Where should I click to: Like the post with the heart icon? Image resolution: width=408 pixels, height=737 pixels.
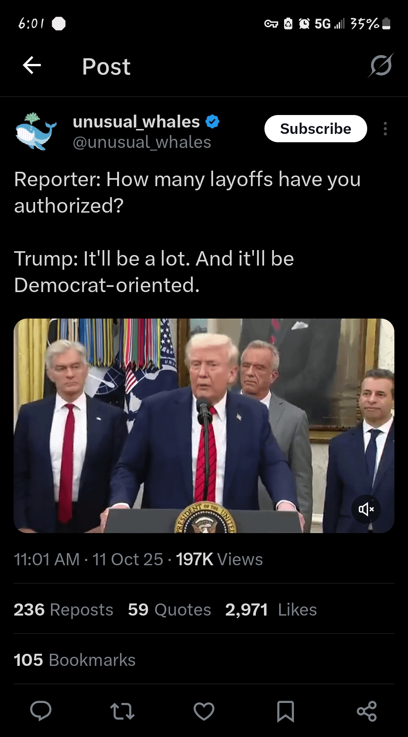(204, 711)
